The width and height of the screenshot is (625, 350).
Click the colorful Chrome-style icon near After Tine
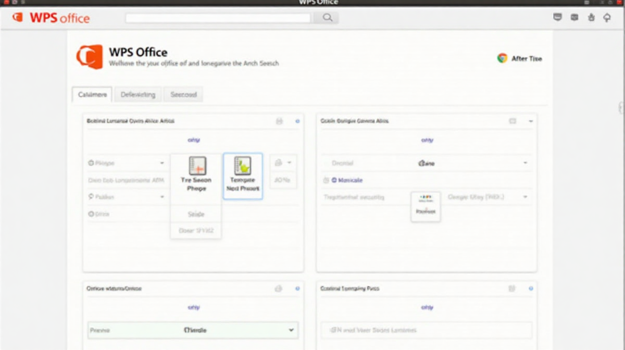point(502,58)
